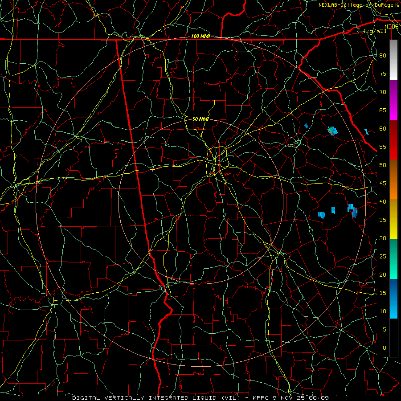
Task: Click the 50 NMI range ring label
Action: coord(200,119)
